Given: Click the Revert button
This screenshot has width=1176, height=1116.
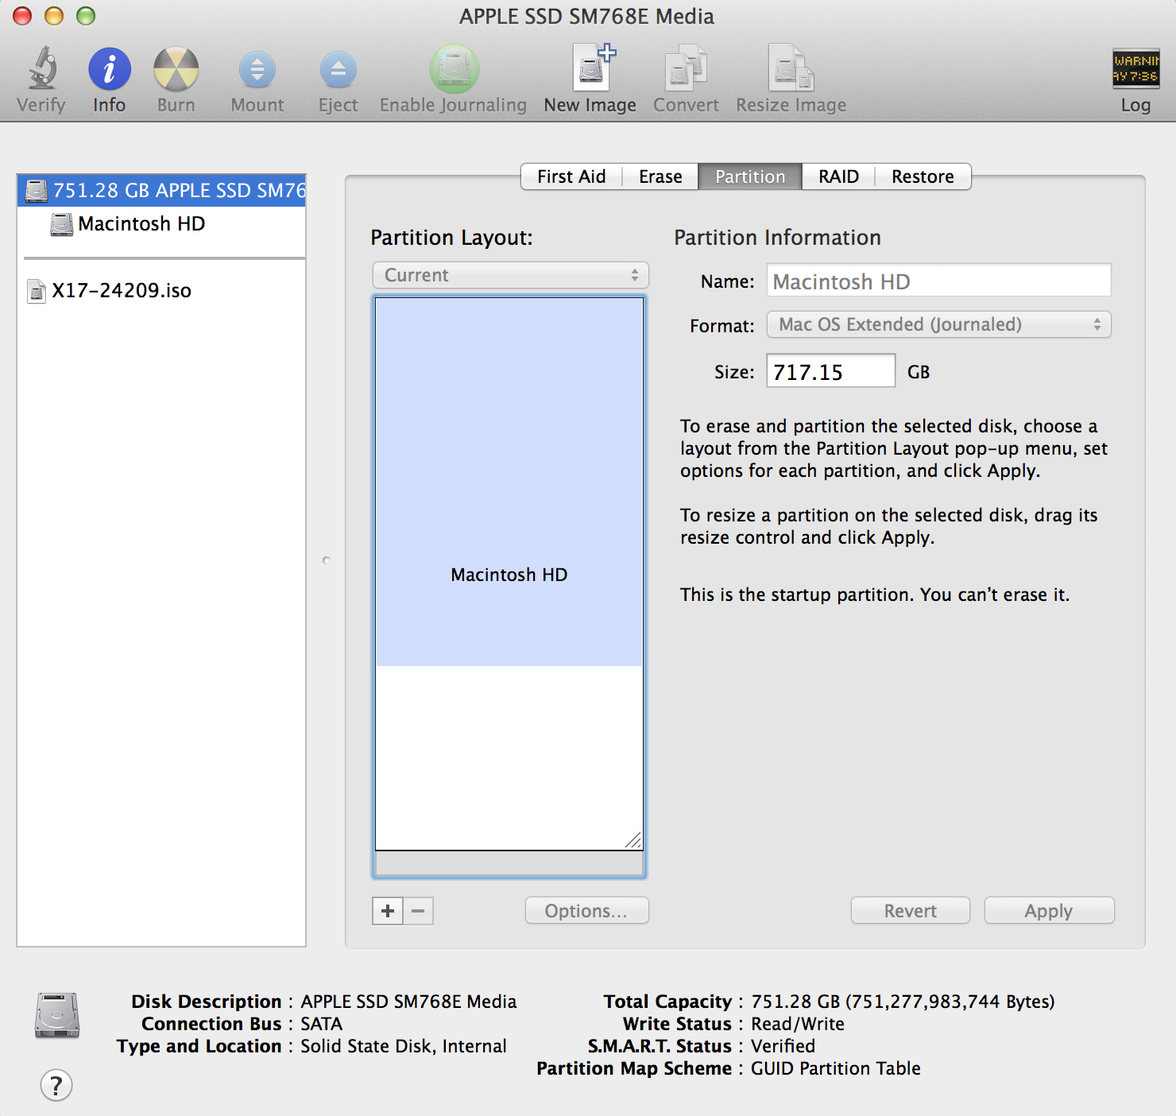Looking at the screenshot, I should pos(911,911).
